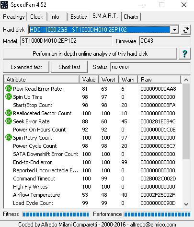Image resolution: width=194 pixels, height=227 pixels.
Task: Click the Raw Read Error Rate label
Action: (x=37, y=89)
